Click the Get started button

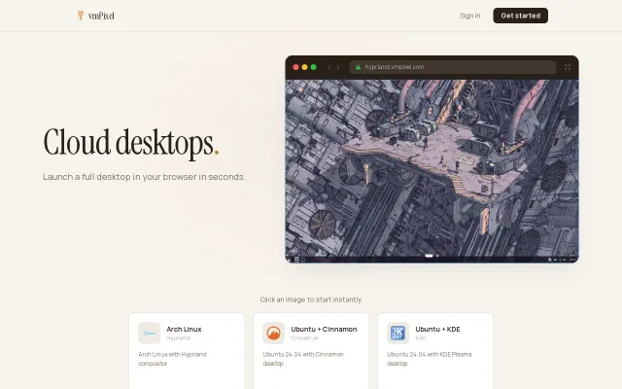[x=521, y=16]
